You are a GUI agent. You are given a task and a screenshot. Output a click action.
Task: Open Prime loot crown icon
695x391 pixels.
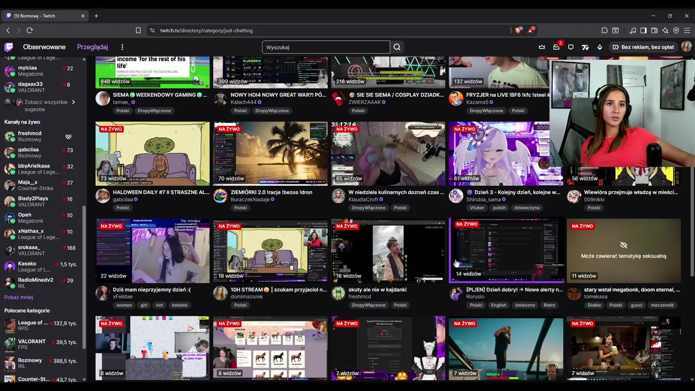542,47
